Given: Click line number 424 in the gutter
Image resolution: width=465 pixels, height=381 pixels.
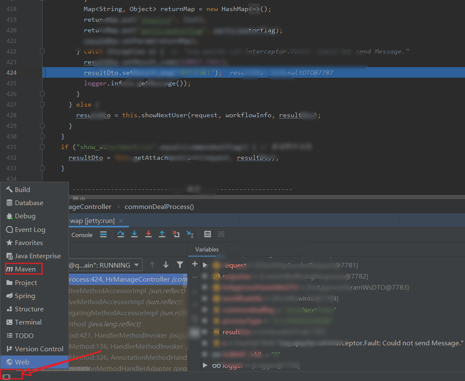Looking at the screenshot, I should [11, 73].
